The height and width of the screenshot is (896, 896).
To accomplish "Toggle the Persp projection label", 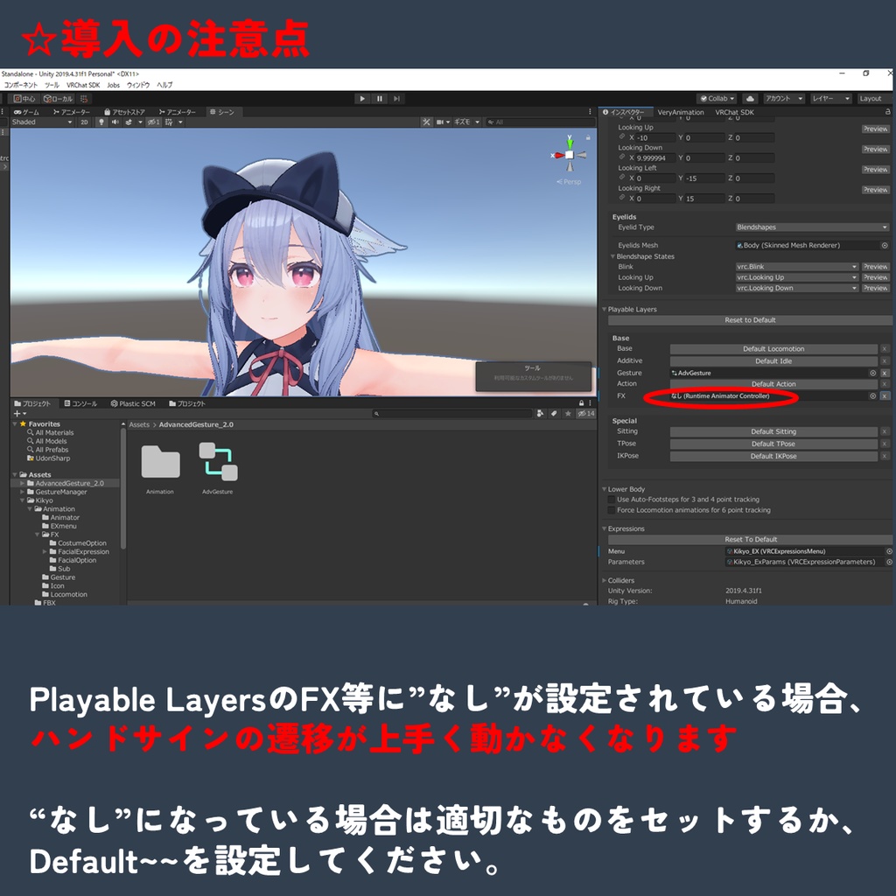I will (x=569, y=182).
